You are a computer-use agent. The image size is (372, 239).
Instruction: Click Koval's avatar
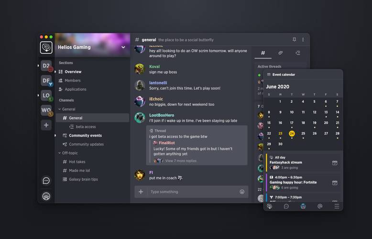click(x=140, y=69)
